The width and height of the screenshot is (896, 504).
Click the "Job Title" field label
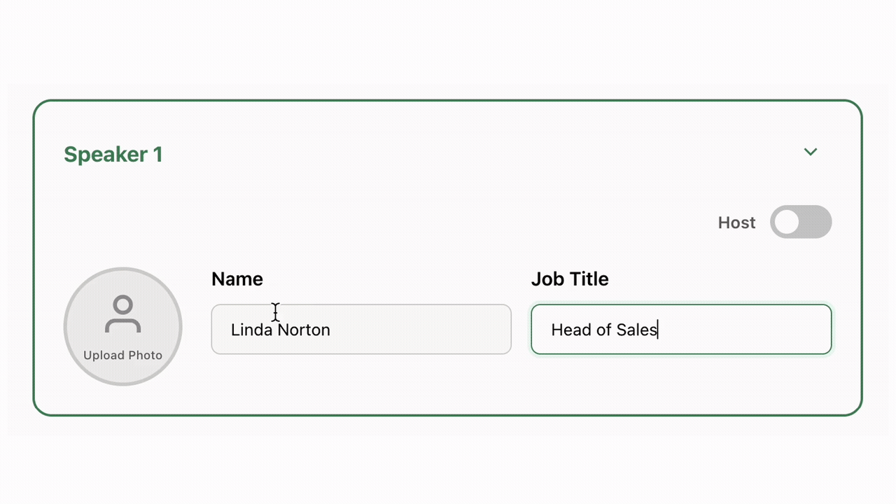[570, 279]
